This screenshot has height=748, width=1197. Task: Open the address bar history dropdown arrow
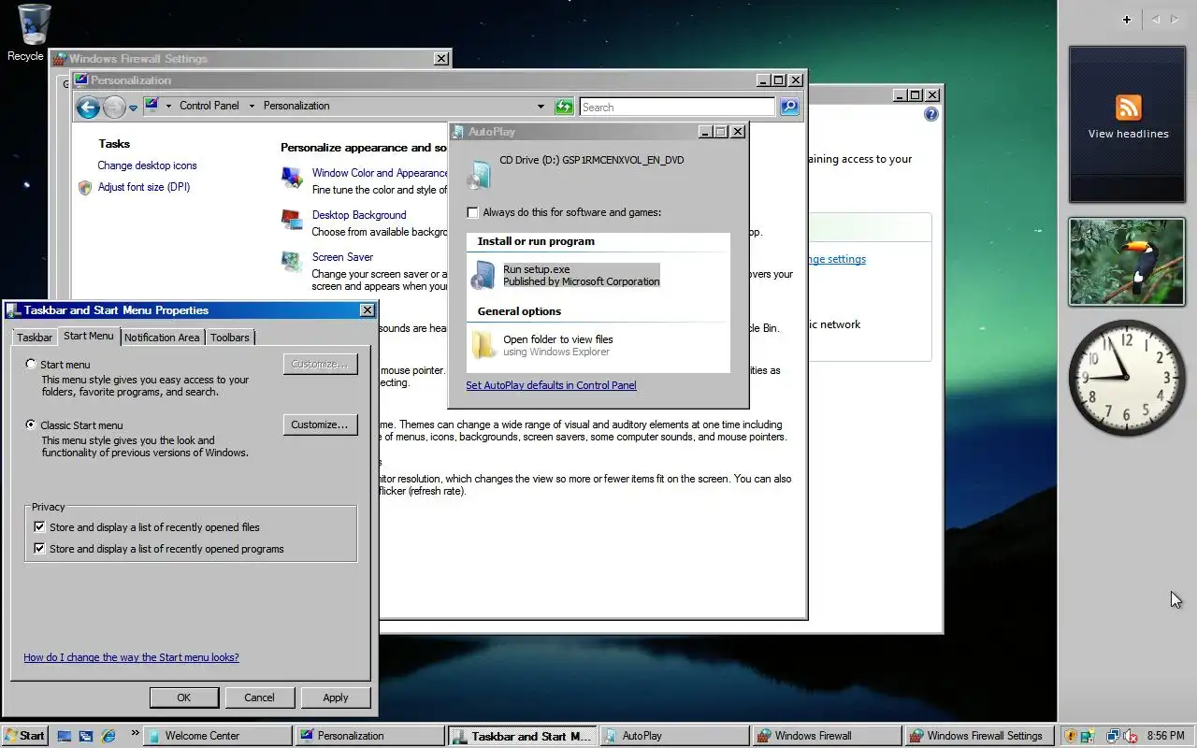pyautogui.click(x=541, y=107)
